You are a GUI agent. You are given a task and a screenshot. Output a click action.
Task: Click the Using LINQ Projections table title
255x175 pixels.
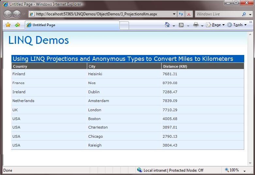[123, 59]
